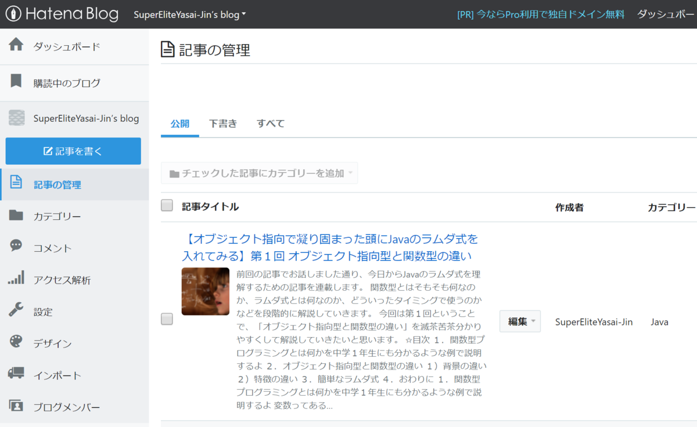Click the 記事タイトル column header
697x427 pixels.
pyautogui.click(x=210, y=207)
